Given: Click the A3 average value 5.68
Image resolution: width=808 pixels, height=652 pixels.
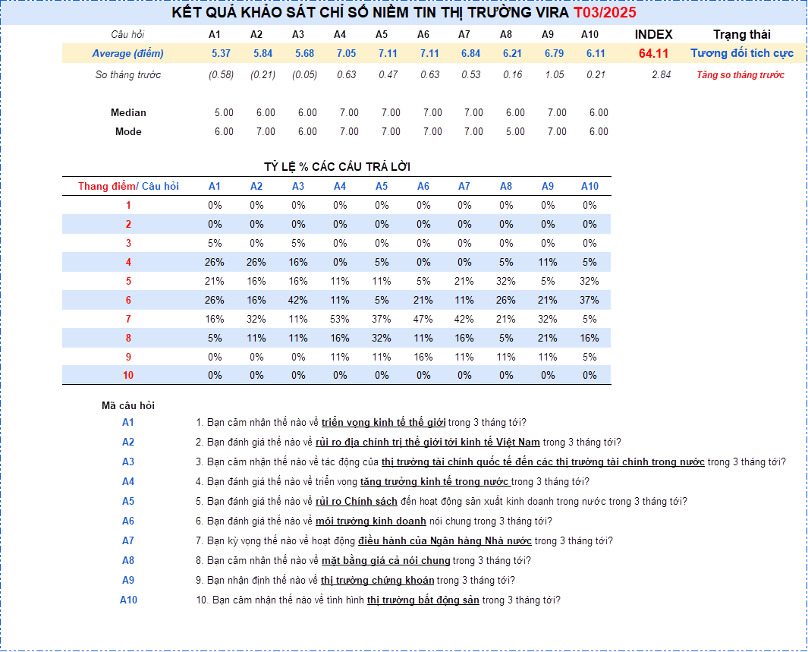Looking at the screenshot, I should point(304,54).
